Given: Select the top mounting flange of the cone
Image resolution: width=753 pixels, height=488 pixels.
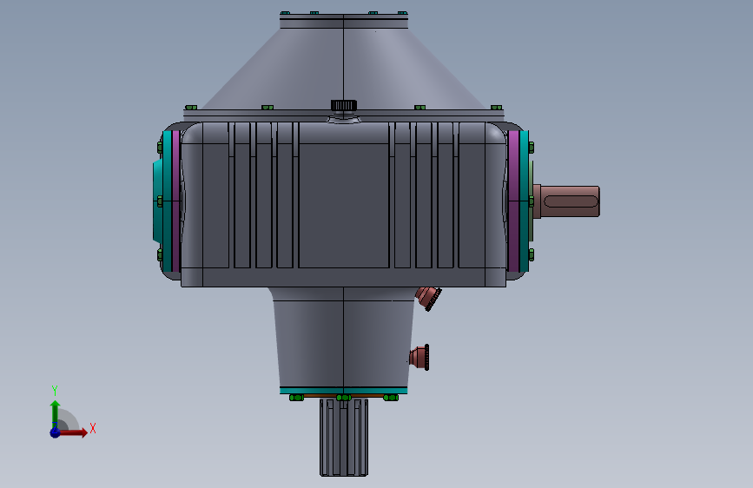Looking at the screenshot, I should coord(344,21).
